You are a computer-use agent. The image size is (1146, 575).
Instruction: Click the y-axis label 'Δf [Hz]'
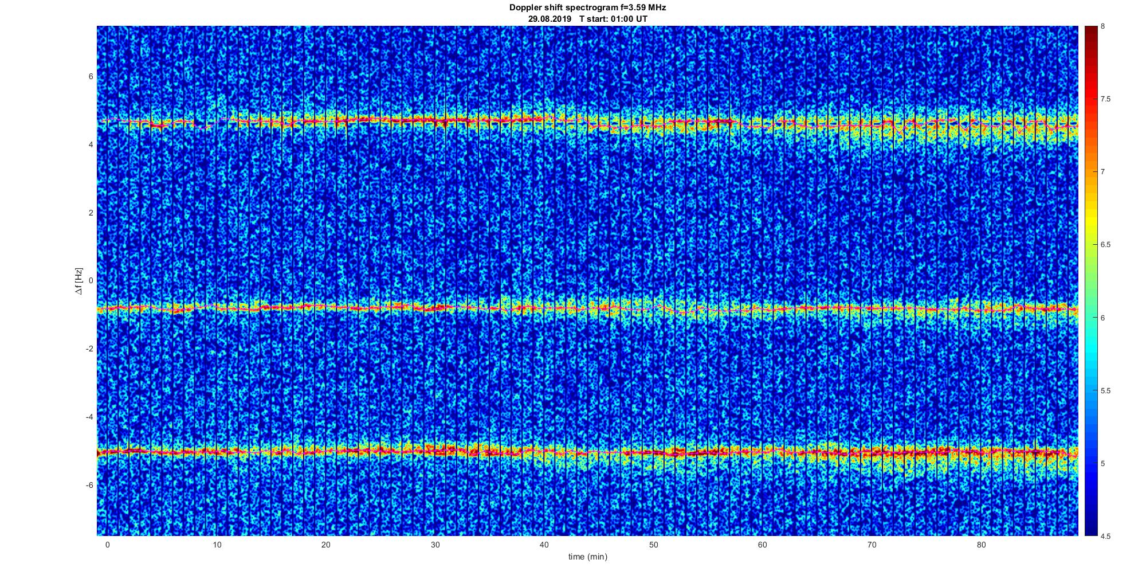[79, 281]
